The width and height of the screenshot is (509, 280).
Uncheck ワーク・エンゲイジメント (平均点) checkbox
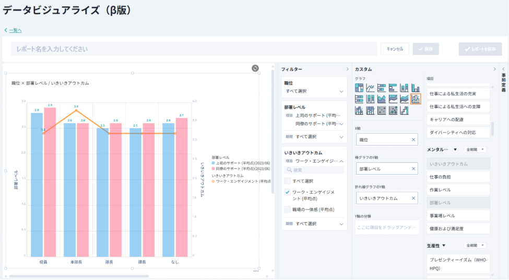click(x=287, y=192)
